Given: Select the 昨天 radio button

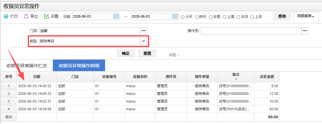Looking at the screenshot, I should pyautogui.click(x=197, y=17).
